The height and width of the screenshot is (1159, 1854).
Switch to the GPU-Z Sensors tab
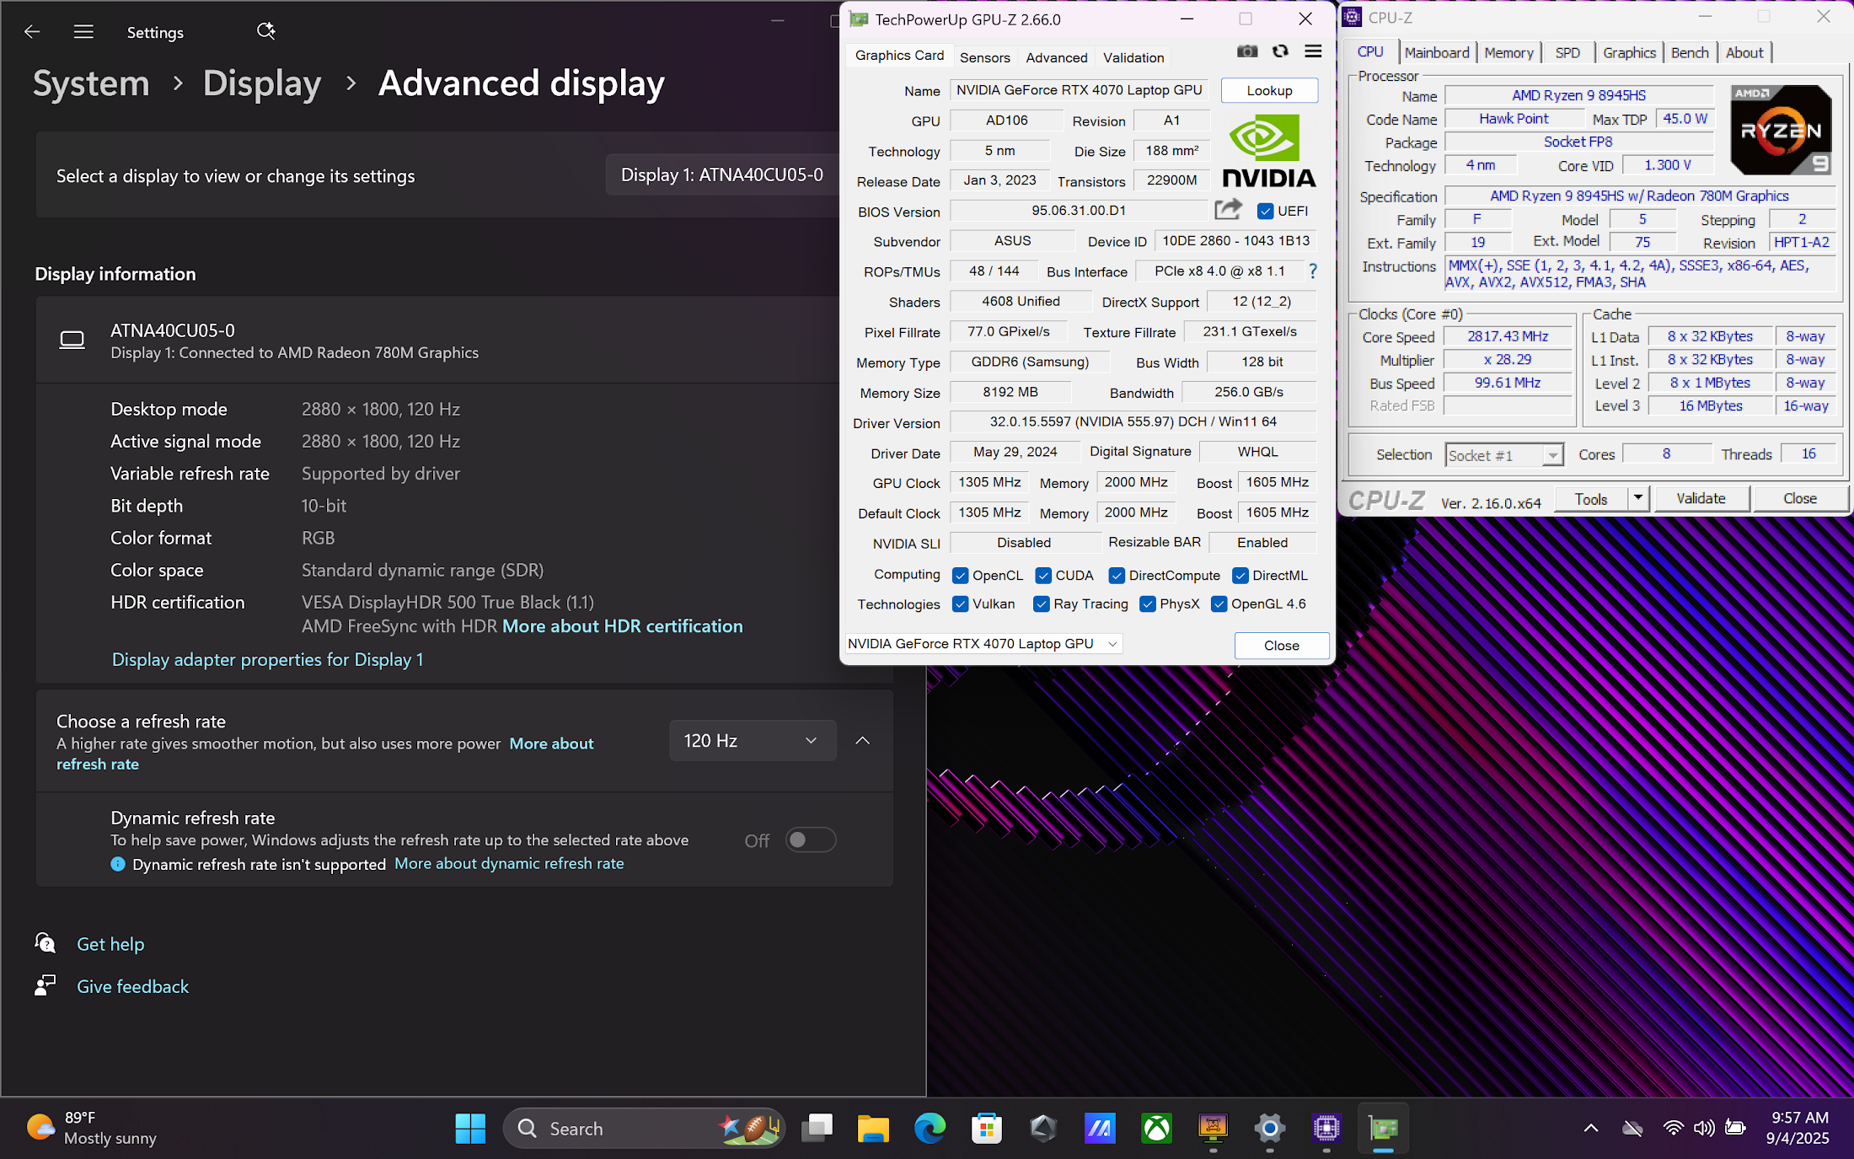click(x=984, y=57)
